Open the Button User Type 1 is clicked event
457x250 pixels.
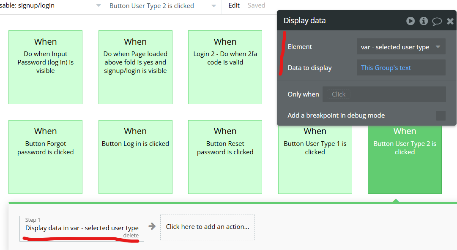coord(315,160)
